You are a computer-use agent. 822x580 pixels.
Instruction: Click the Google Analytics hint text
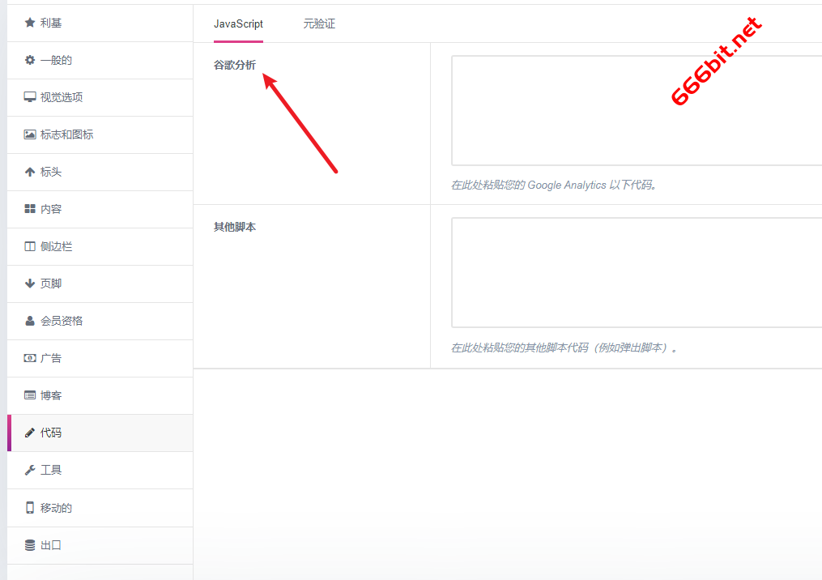(554, 185)
